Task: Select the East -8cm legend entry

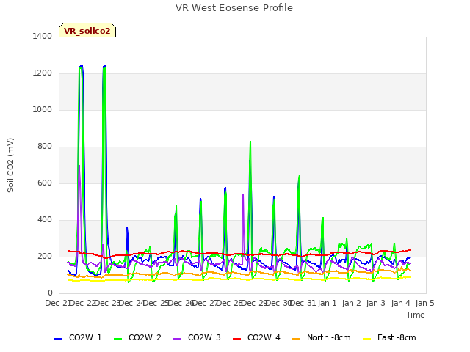Action: click(389, 337)
